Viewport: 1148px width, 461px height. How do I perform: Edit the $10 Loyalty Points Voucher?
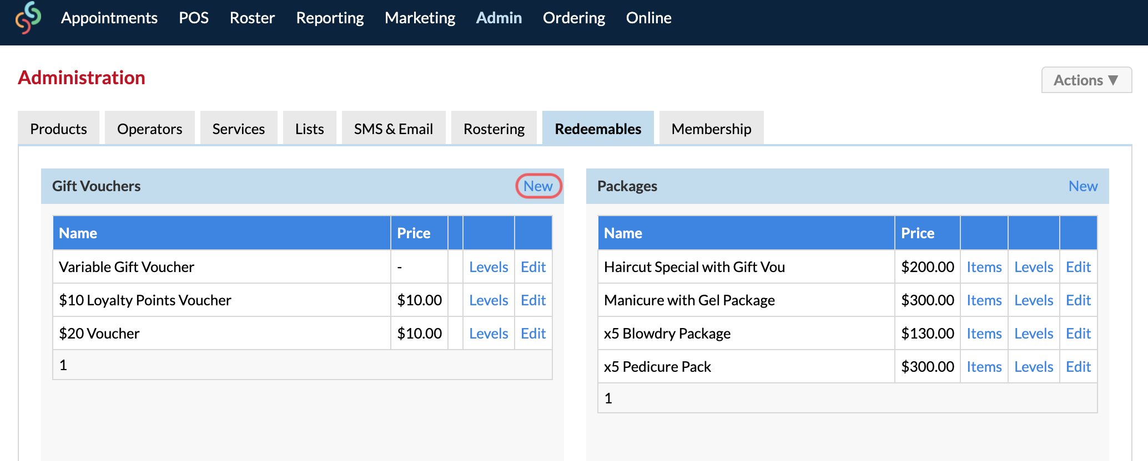(533, 300)
